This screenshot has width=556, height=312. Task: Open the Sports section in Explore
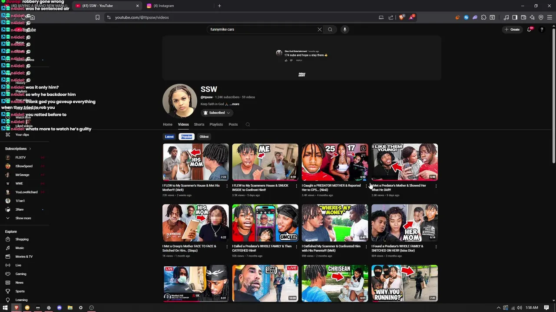point(20,291)
